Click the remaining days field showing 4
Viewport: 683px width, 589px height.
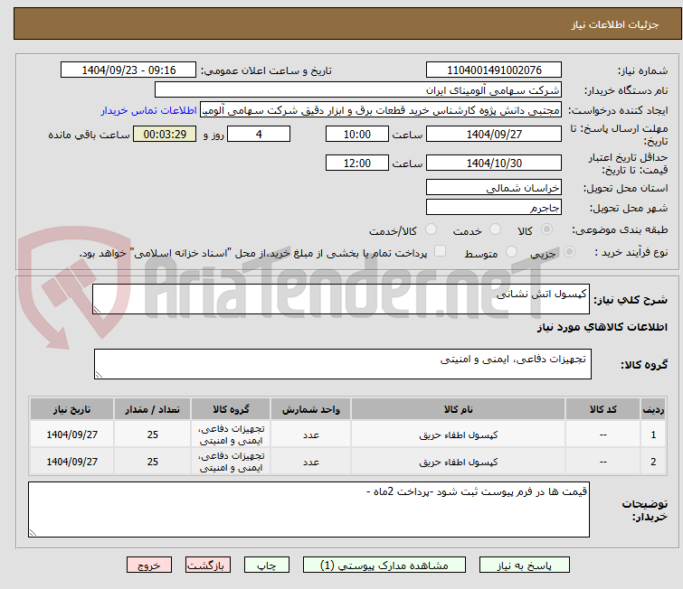(259, 134)
